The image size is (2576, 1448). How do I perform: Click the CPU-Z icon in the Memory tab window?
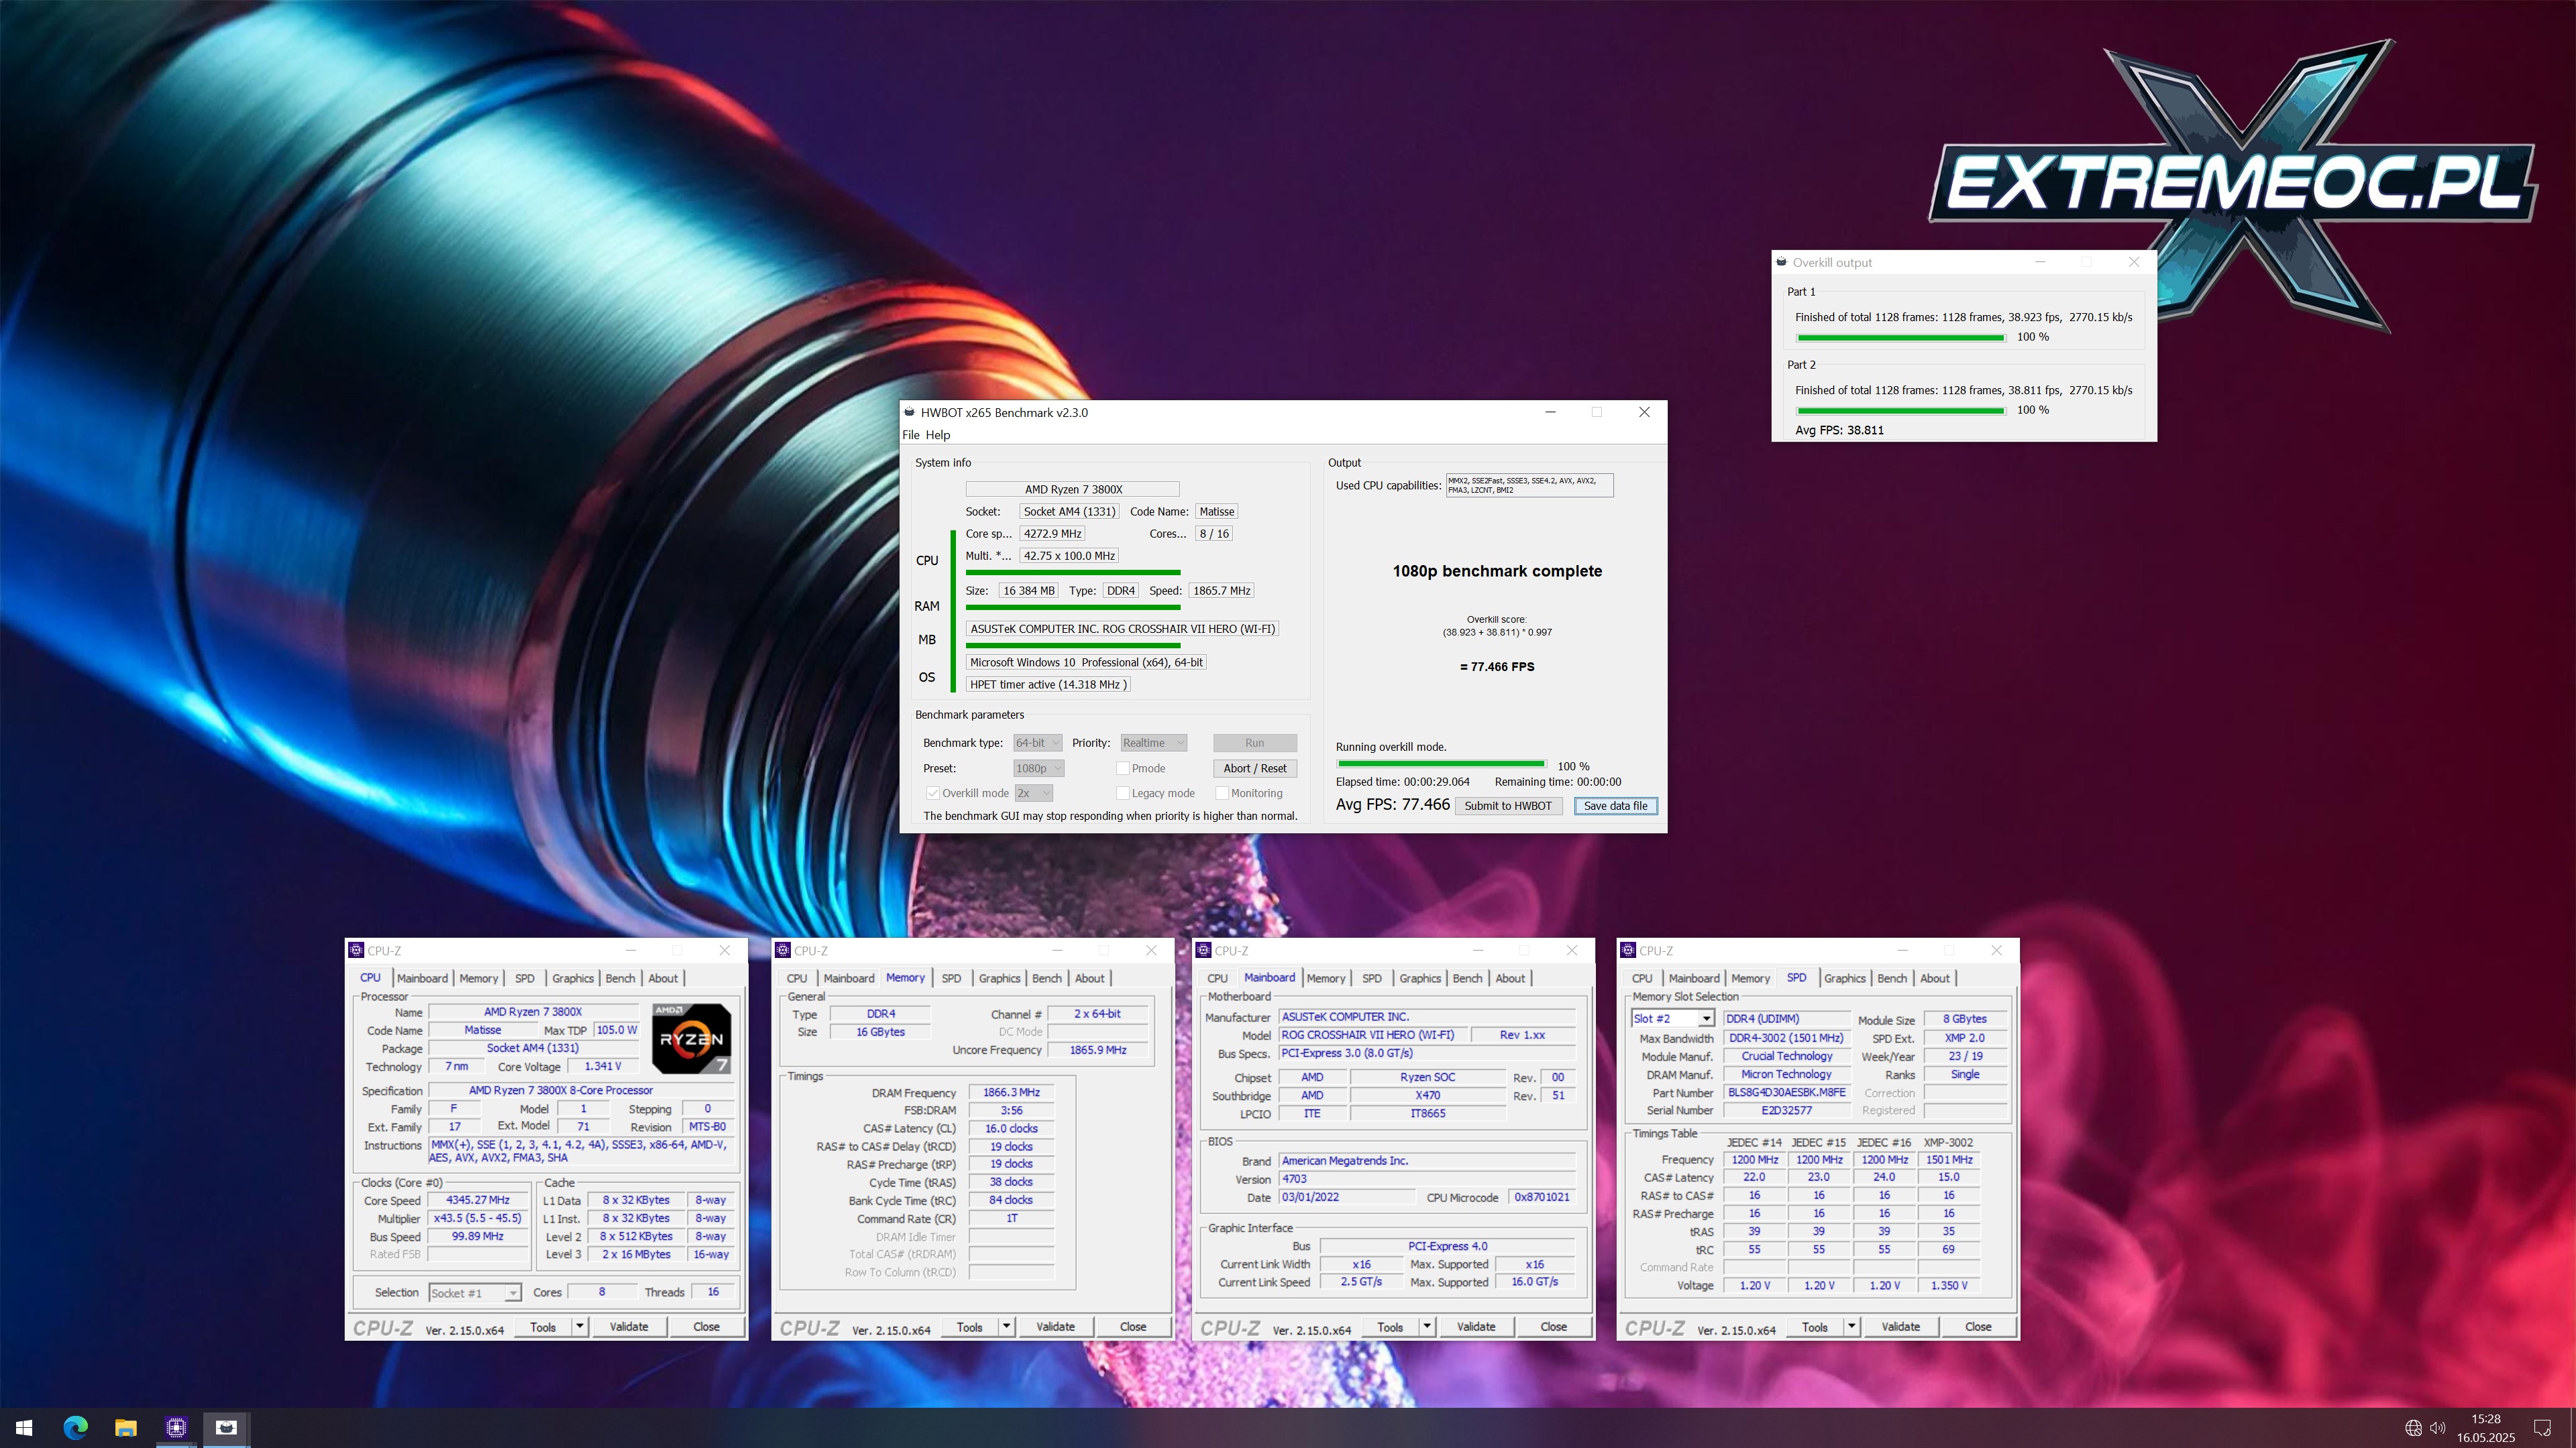click(783, 951)
